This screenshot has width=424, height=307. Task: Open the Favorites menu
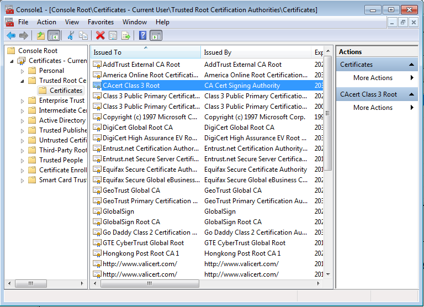point(100,22)
